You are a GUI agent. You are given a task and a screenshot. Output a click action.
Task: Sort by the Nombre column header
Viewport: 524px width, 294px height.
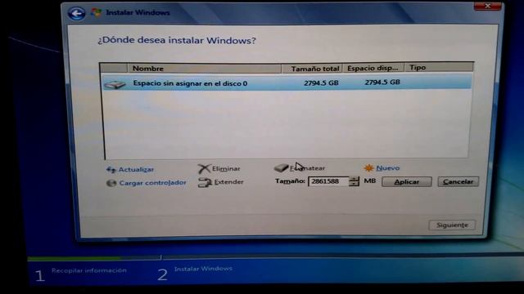204,69
